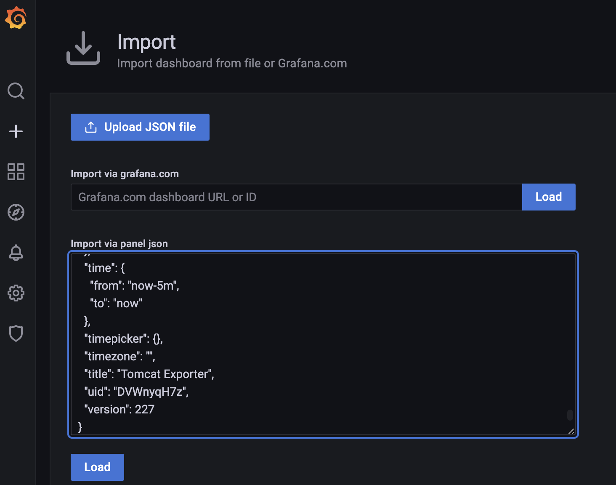Image resolution: width=616 pixels, height=485 pixels.
Task: Open the Grafana home logo
Action: pos(16,18)
